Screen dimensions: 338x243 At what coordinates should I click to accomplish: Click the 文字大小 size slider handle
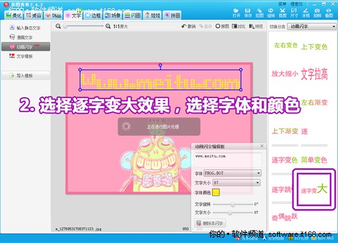point(230,213)
